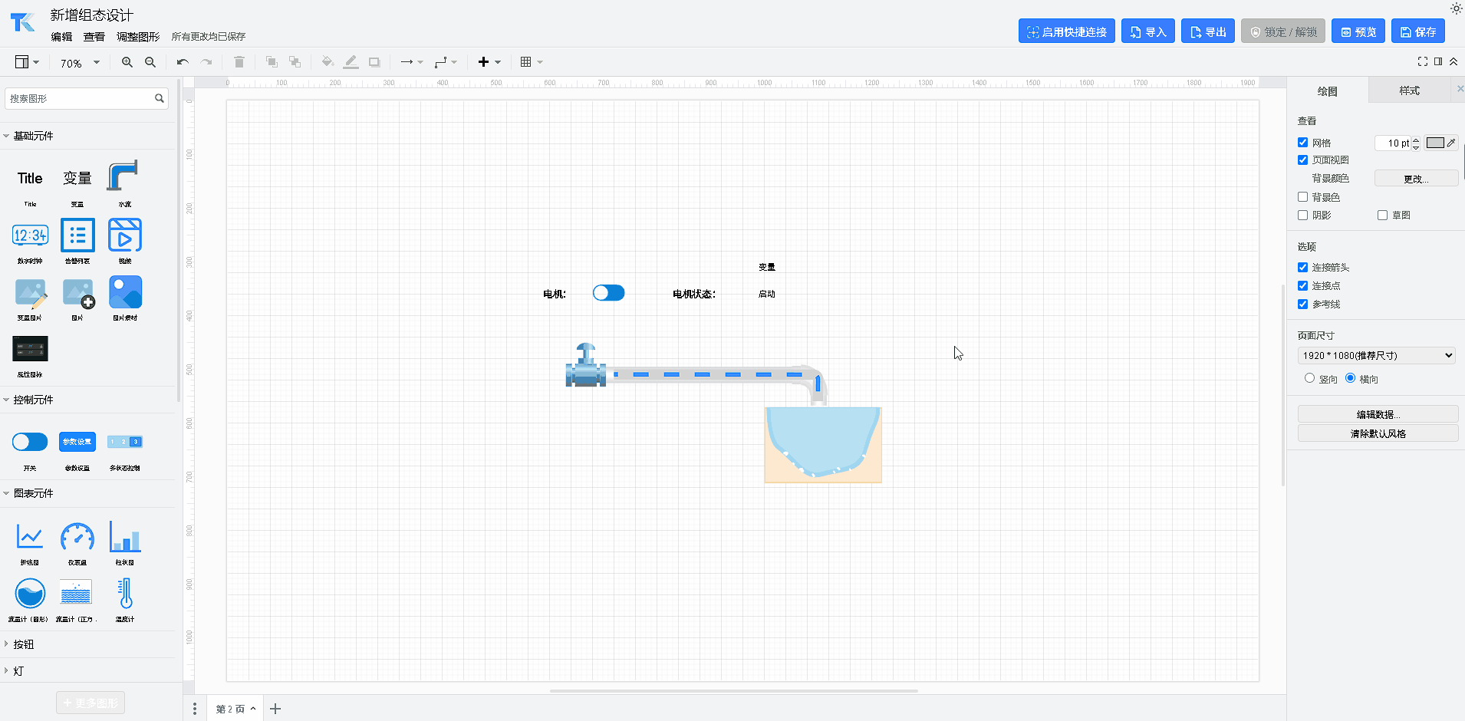Open the 调整图形 menu
This screenshot has width=1465, height=721.
138,37
